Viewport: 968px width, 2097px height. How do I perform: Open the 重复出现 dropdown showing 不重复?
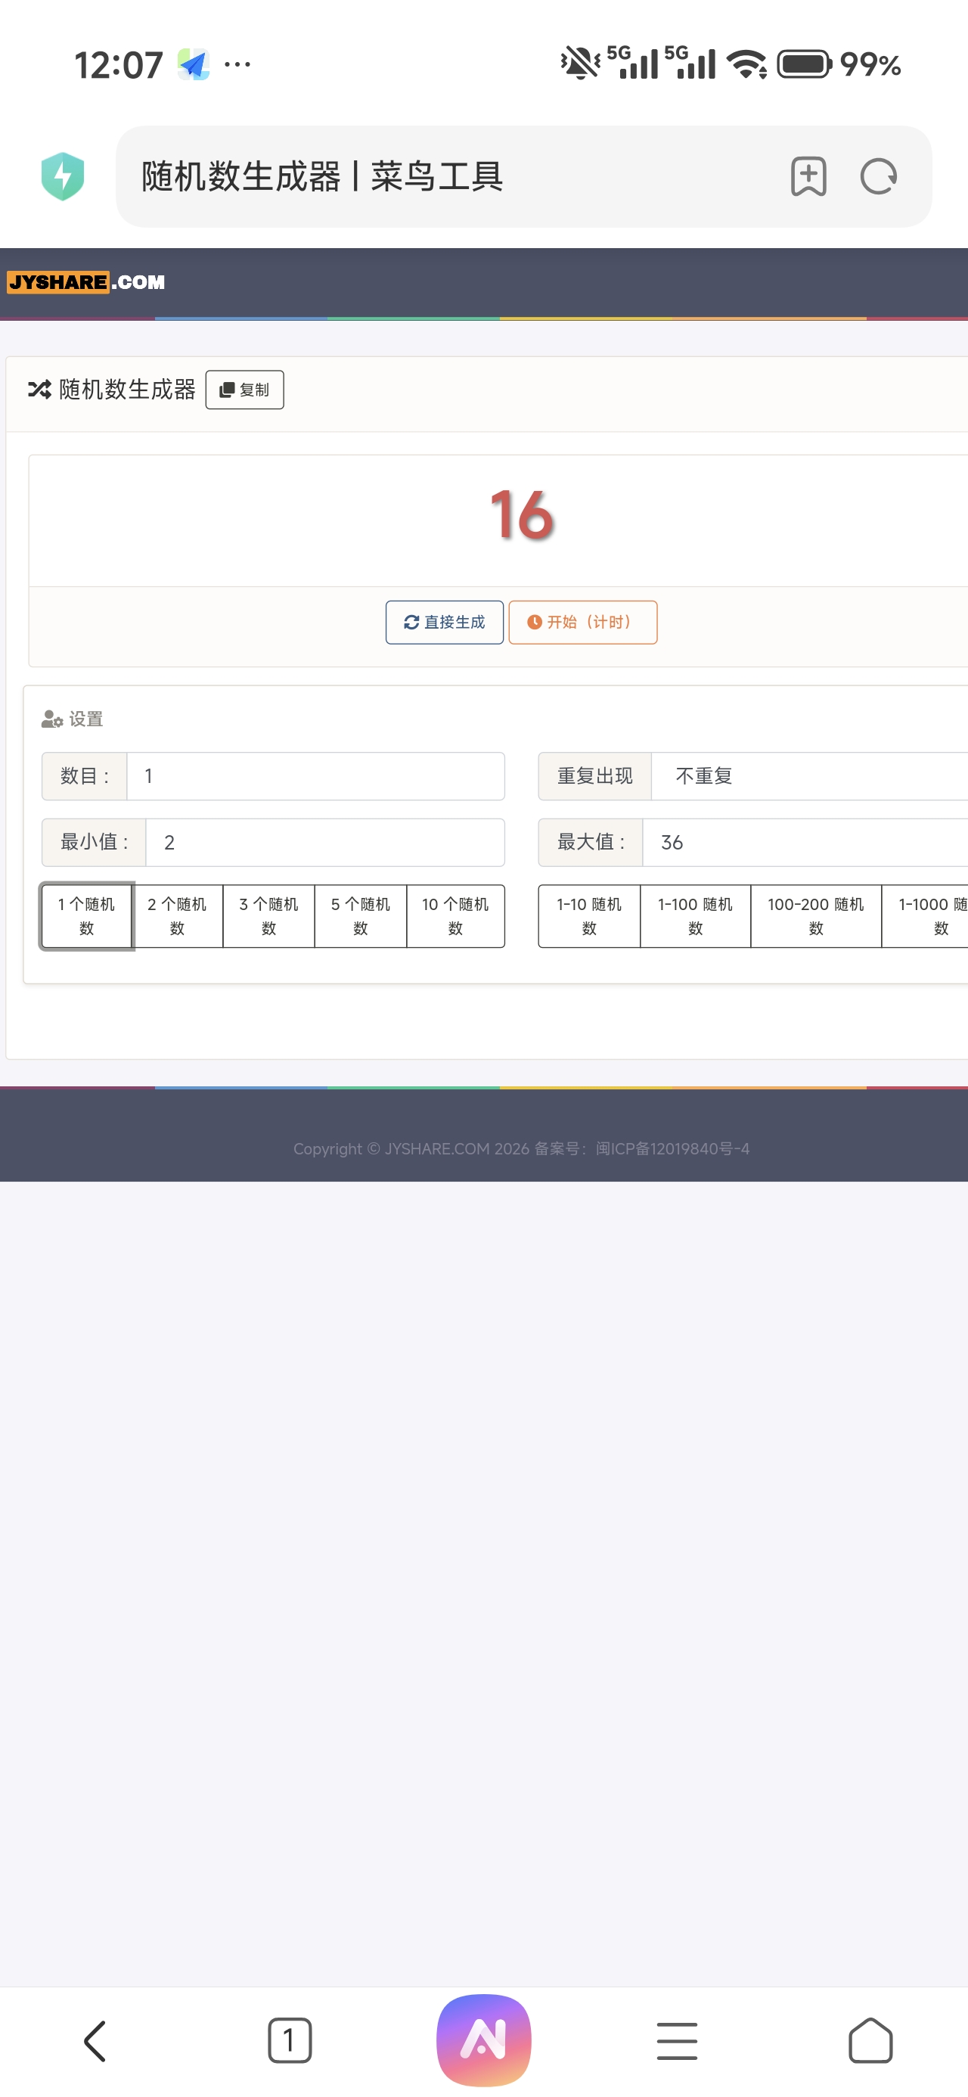[806, 776]
